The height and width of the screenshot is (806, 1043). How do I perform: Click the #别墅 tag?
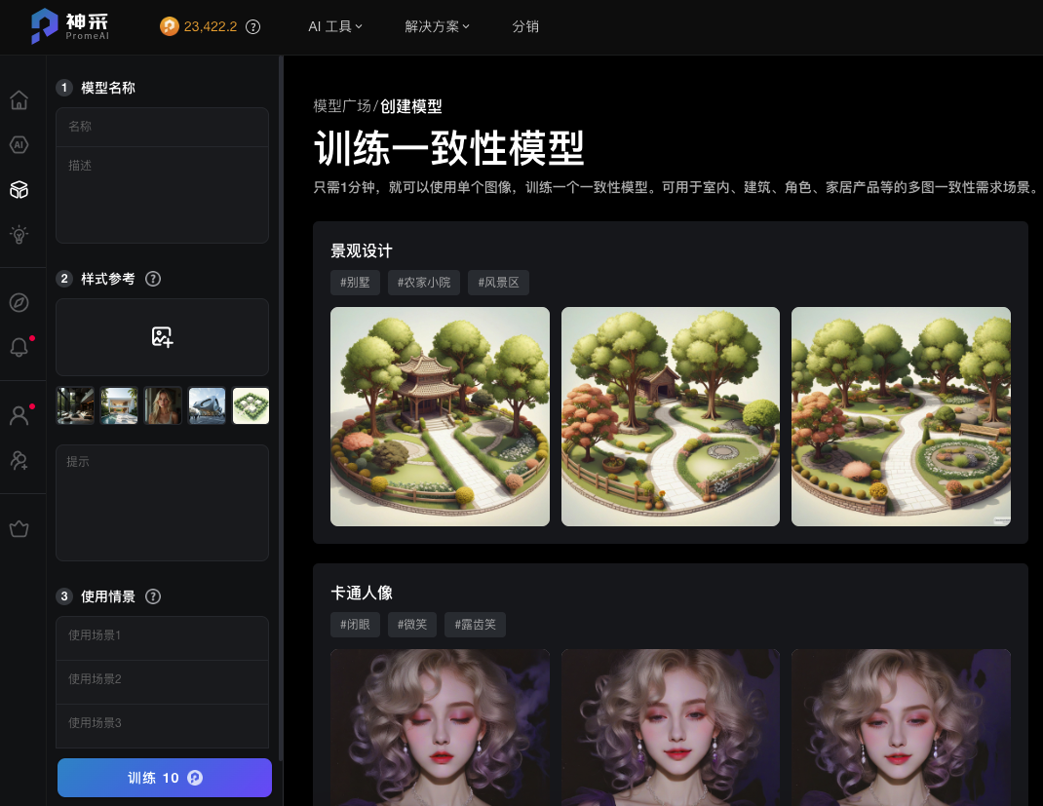click(x=355, y=283)
